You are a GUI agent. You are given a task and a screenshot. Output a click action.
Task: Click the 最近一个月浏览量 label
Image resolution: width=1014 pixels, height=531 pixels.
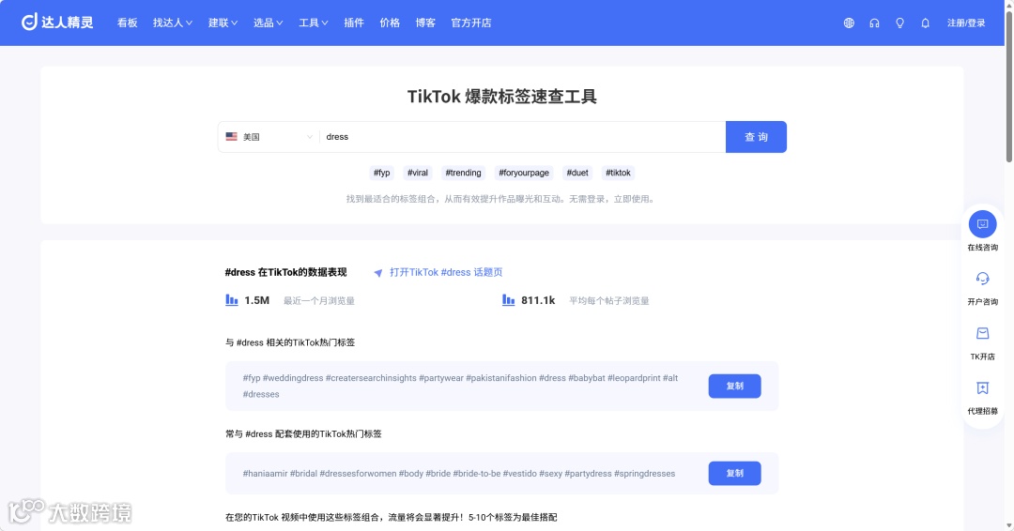319,301
